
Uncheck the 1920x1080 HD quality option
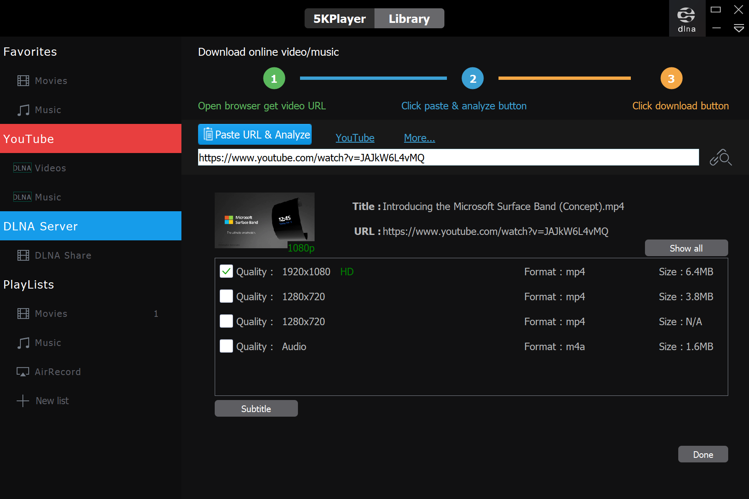[226, 271]
